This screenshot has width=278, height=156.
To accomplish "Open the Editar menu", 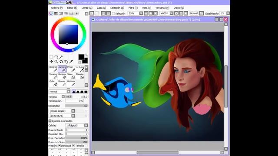I will click(x=72, y=8).
